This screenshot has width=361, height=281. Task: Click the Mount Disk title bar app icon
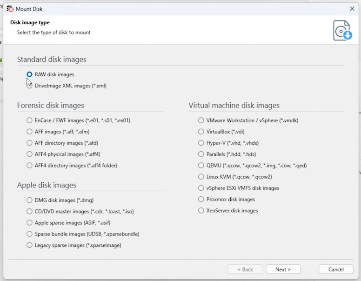click(10, 9)
